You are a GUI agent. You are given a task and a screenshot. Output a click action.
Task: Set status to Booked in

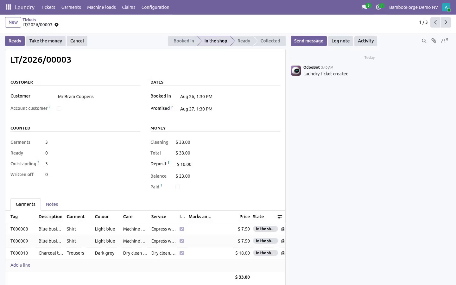point(184,41)
